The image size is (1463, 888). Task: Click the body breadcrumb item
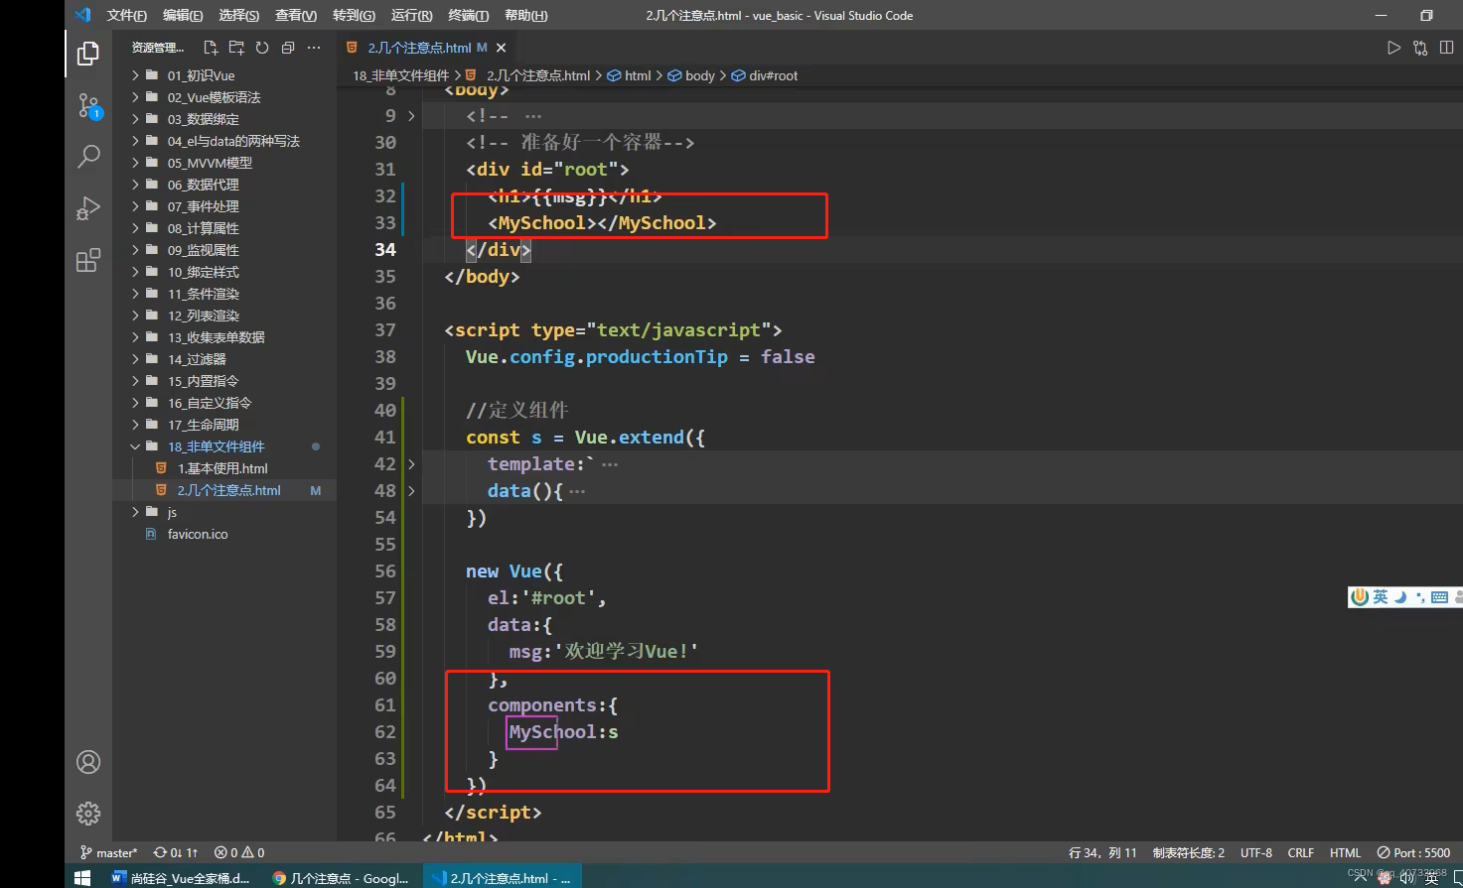click(x=691, y=75)
